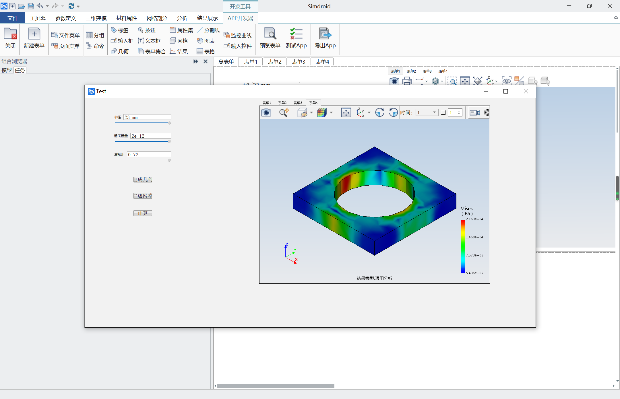The image size is (620, 399).
Task: Insert a 命令 command control
Action: click(x=95, y=46)
